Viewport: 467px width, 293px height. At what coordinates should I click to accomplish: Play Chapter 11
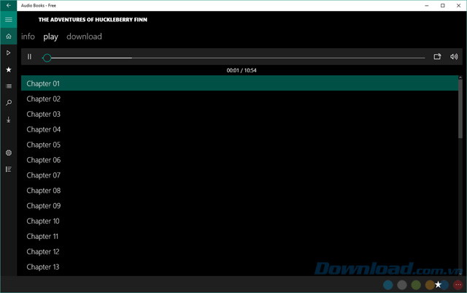239,236
